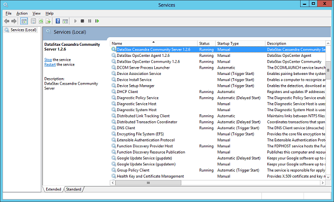Click the Refresh toolbar icon
Image resolution: width=334 pixels, height=202 pixels.
(41, 21)
